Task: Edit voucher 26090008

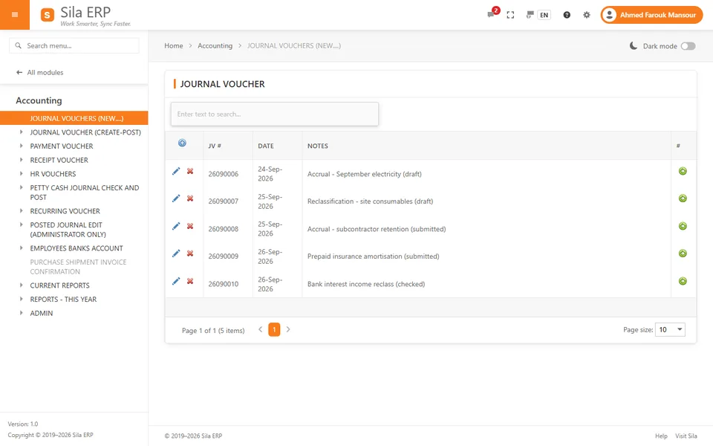Action: 176,226
